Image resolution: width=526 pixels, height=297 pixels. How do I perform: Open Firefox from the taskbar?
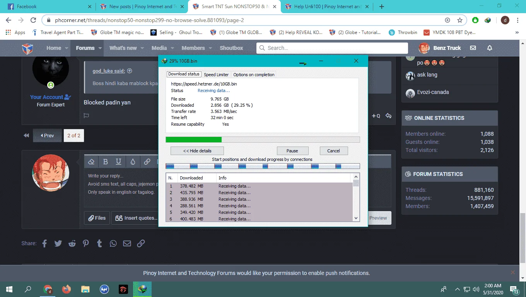pyautogui.click(x=67, y=289)
